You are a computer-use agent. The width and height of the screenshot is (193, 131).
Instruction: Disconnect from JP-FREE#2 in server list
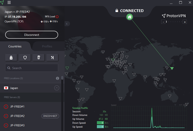[x=50, y=116]
